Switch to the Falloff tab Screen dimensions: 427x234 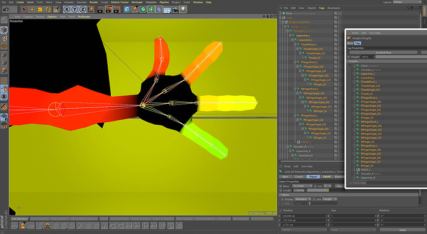pos(327,177)
